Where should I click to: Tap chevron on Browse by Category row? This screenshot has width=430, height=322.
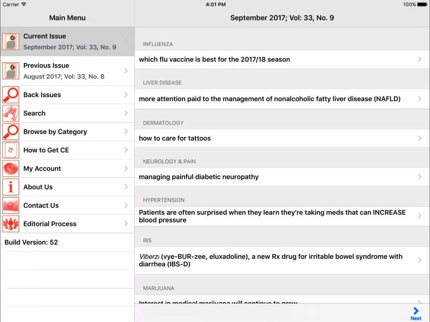click(x=126, y=132)
